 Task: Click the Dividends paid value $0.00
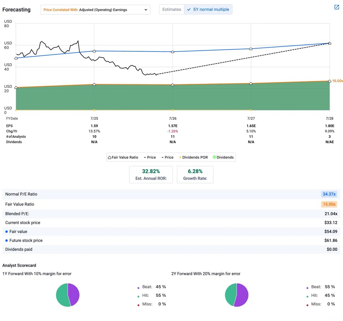332,249
